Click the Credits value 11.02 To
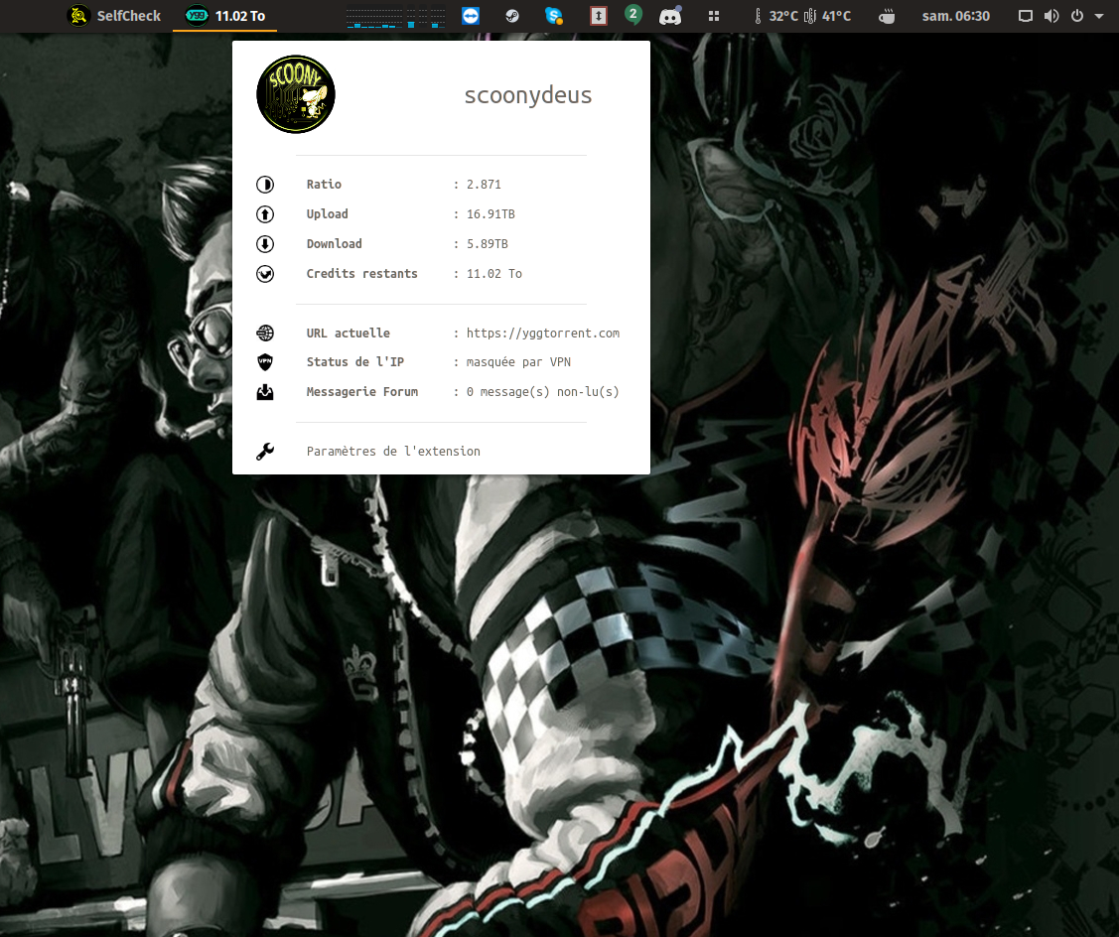 (494, 273)
